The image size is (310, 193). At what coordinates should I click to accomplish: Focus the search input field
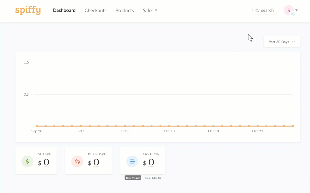pyautogui.click(x=265, y=10)
